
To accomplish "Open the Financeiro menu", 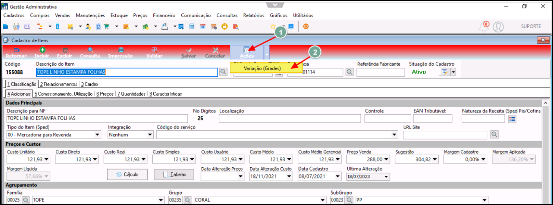I will (164, 15).
